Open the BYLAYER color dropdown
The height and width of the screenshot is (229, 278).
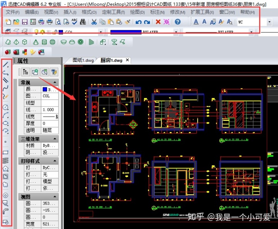tap(176, 32)
